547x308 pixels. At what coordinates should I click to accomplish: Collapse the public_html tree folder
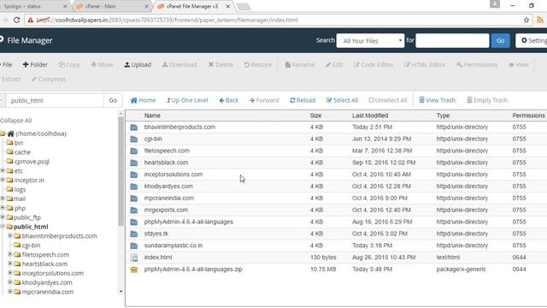coord(3,226)
